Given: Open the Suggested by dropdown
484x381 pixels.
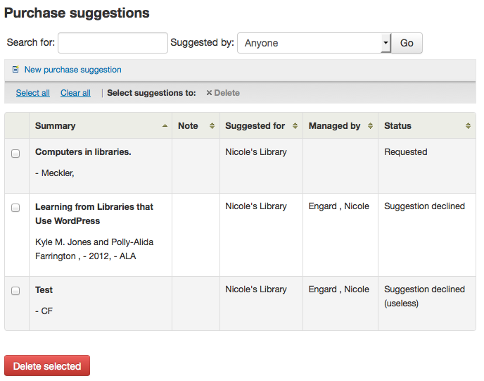Looking at the screenshot, I should [x=310, y=43].
